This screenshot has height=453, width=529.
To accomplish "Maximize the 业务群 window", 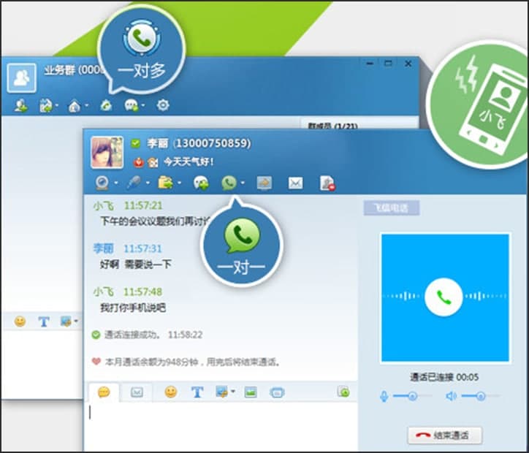I will tap(388, 64).
